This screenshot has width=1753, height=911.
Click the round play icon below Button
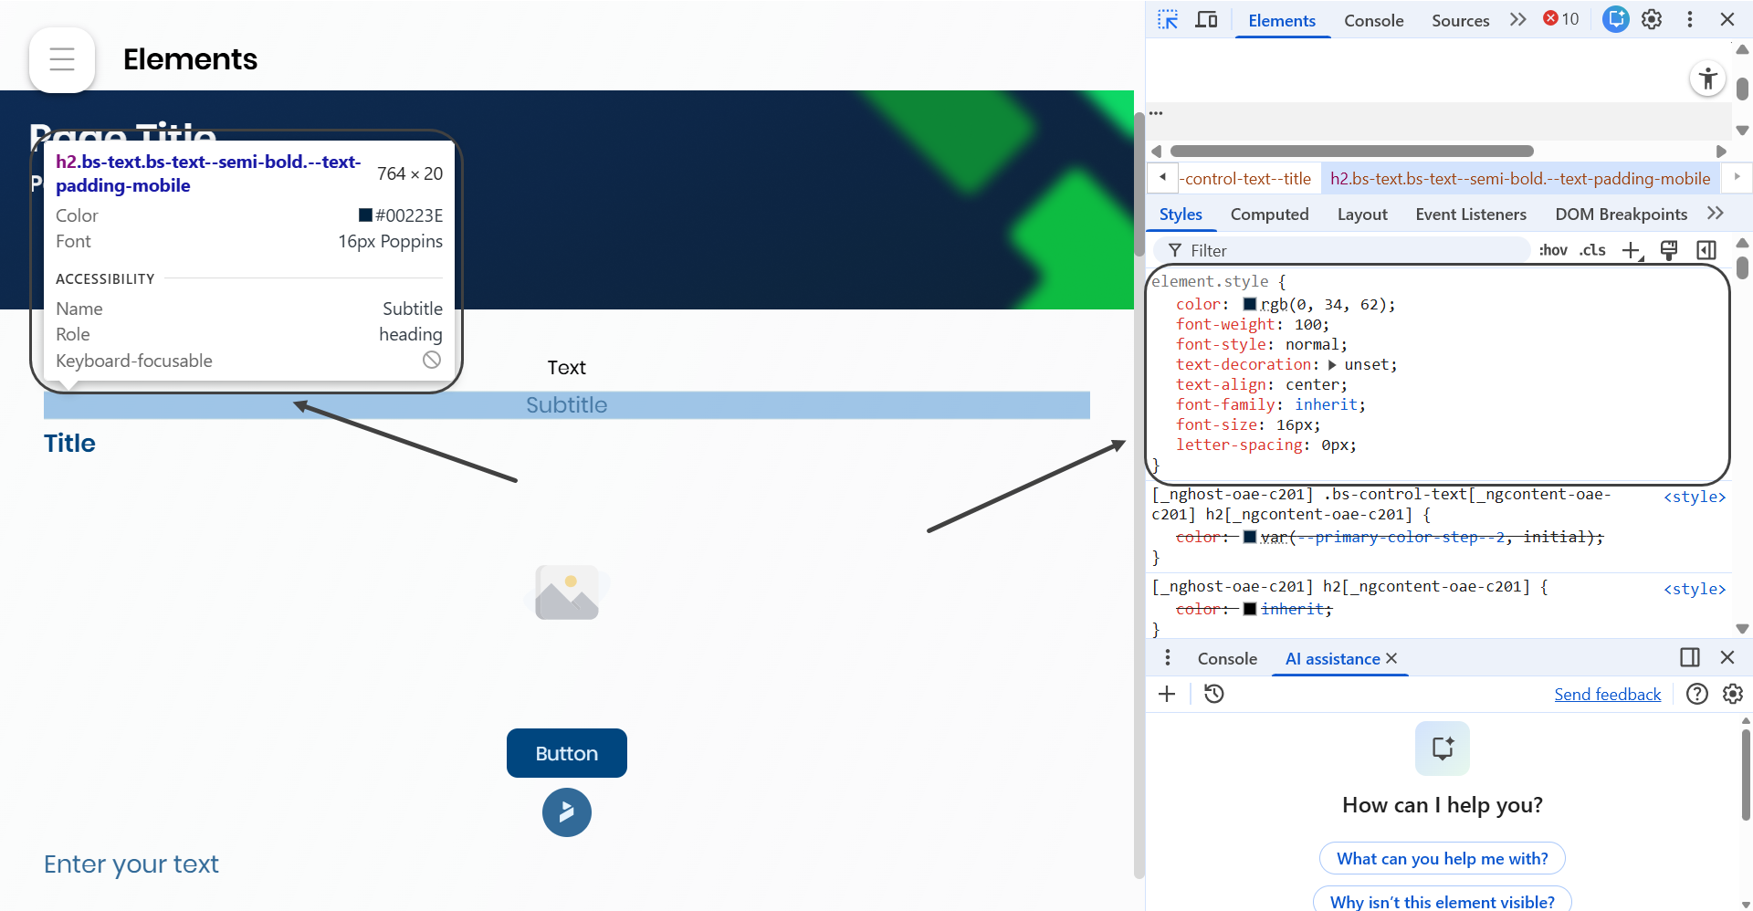click(566, 812)
